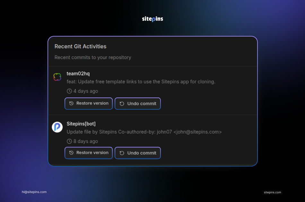This screenshot has height=202, width=305.
Task: Open the hi@sitepins.com email link
Action: click(x=34, y=192)
